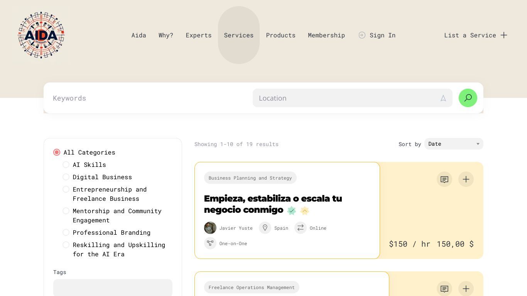This screenshot has height=296, width=527.
Task: Focus the Location input field
Action: click(353, 98)
